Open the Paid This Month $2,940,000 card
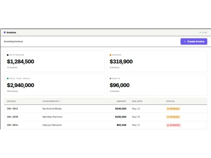Screen dimensions: 211x158 (x=54, y=85)
